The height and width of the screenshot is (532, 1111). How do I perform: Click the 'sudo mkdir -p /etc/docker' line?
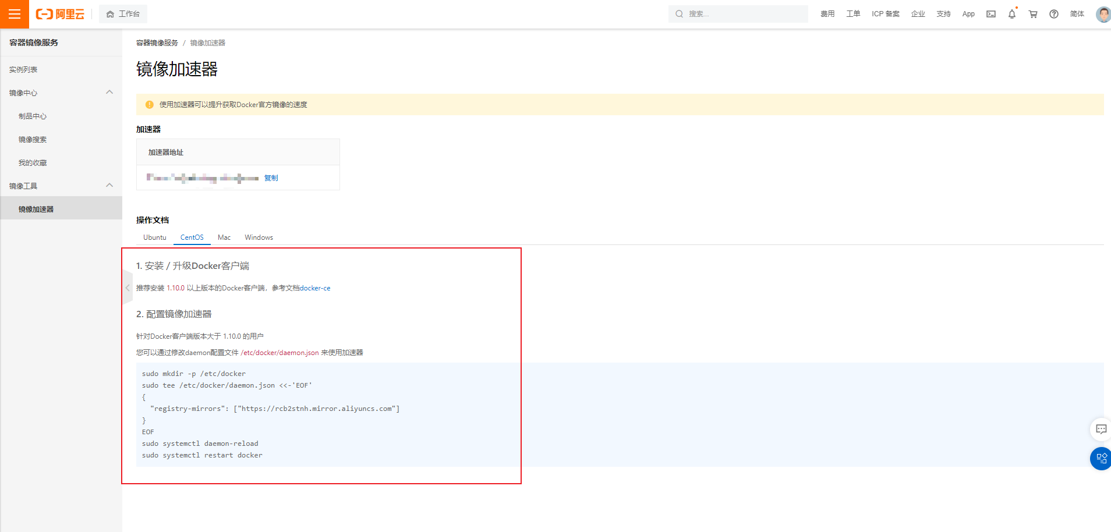[x=194, y=374]
